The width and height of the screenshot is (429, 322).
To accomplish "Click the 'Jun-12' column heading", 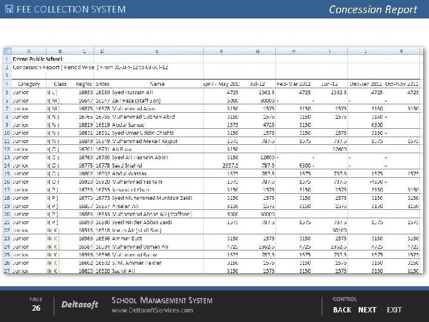I will tap(329, 84).
